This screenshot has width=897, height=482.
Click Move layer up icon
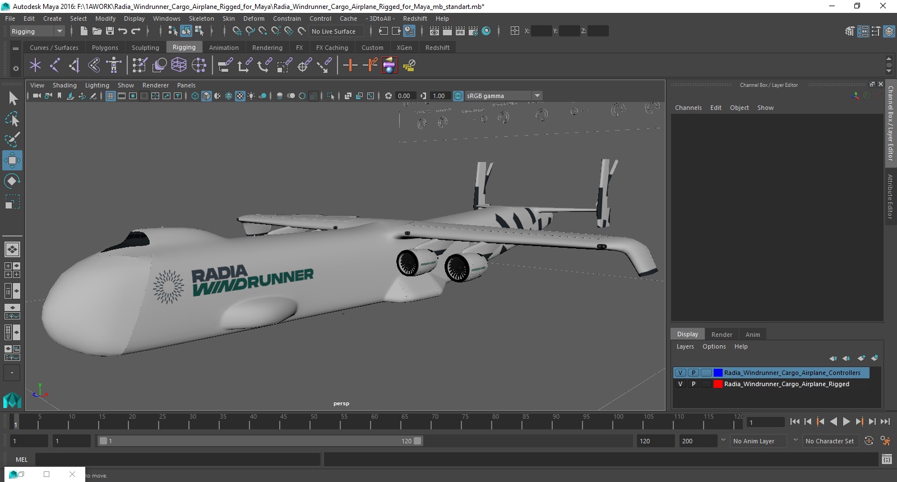(x=833, y=358)
